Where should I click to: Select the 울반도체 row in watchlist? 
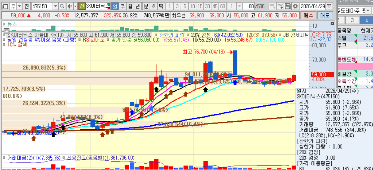coord(355,59)
